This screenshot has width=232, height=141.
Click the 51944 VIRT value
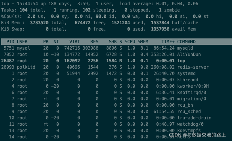click(x=73, y=73)
